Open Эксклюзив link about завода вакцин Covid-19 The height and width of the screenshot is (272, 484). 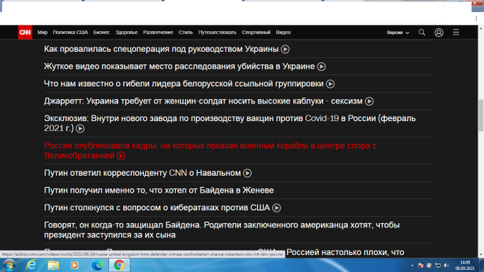tap(230, 123)
